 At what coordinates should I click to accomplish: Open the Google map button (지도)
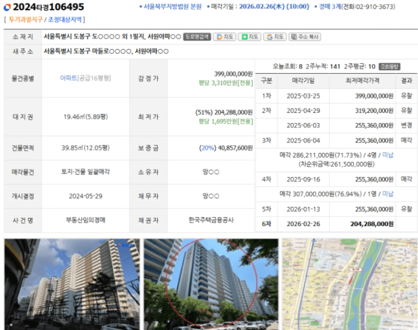click(276, 37)
